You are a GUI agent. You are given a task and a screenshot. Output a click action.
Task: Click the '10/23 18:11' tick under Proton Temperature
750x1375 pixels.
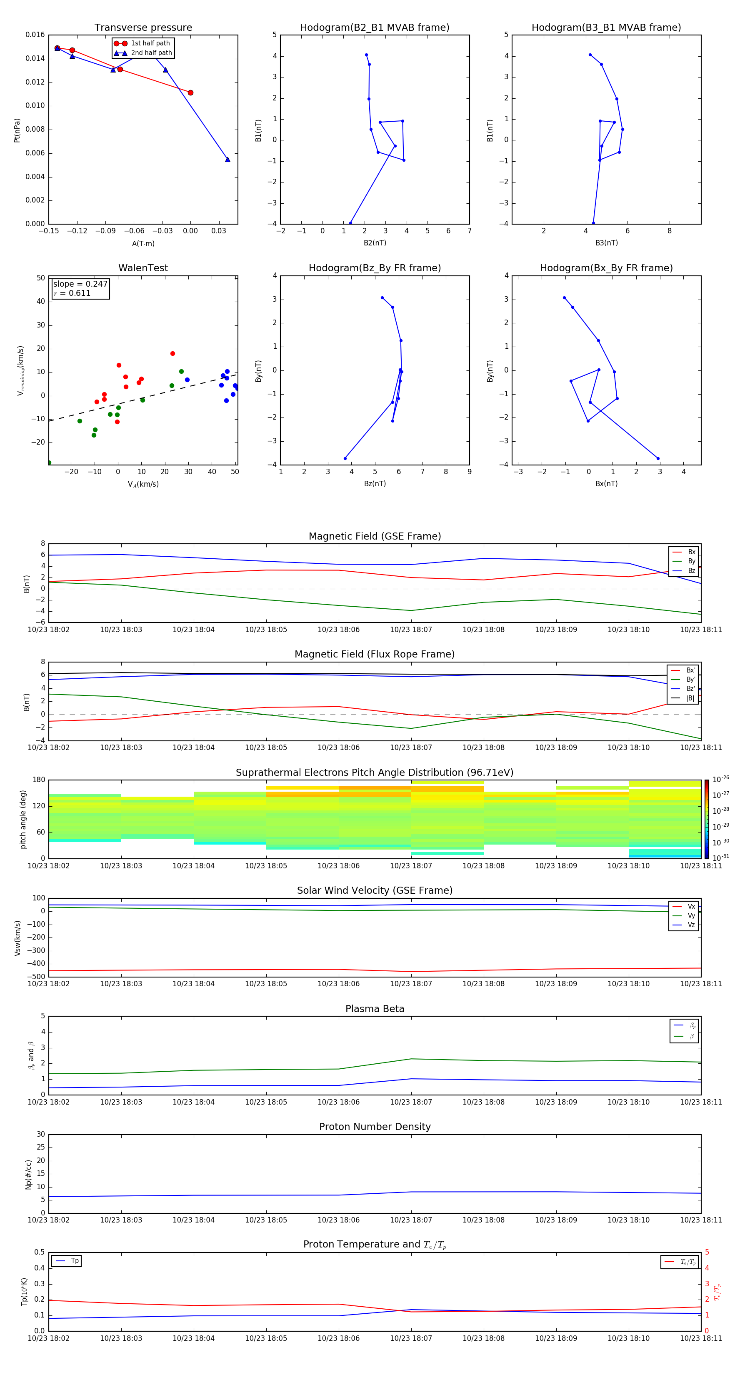pyautogui.click(x=701, y=1338)
